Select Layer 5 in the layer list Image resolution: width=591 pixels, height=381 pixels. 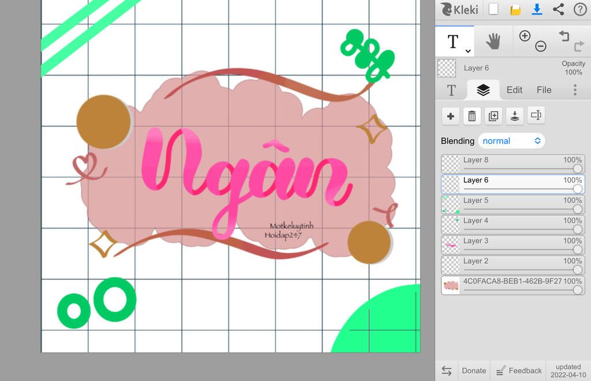[x=513, y=204]
